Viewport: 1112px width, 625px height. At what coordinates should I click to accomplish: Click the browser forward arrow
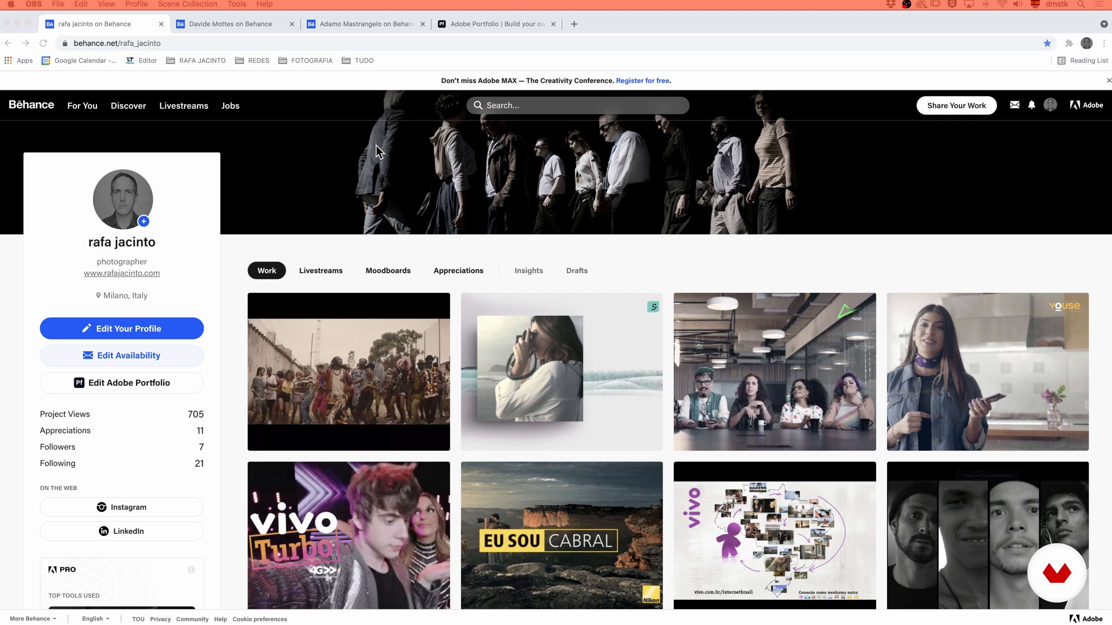click(25, 43)
